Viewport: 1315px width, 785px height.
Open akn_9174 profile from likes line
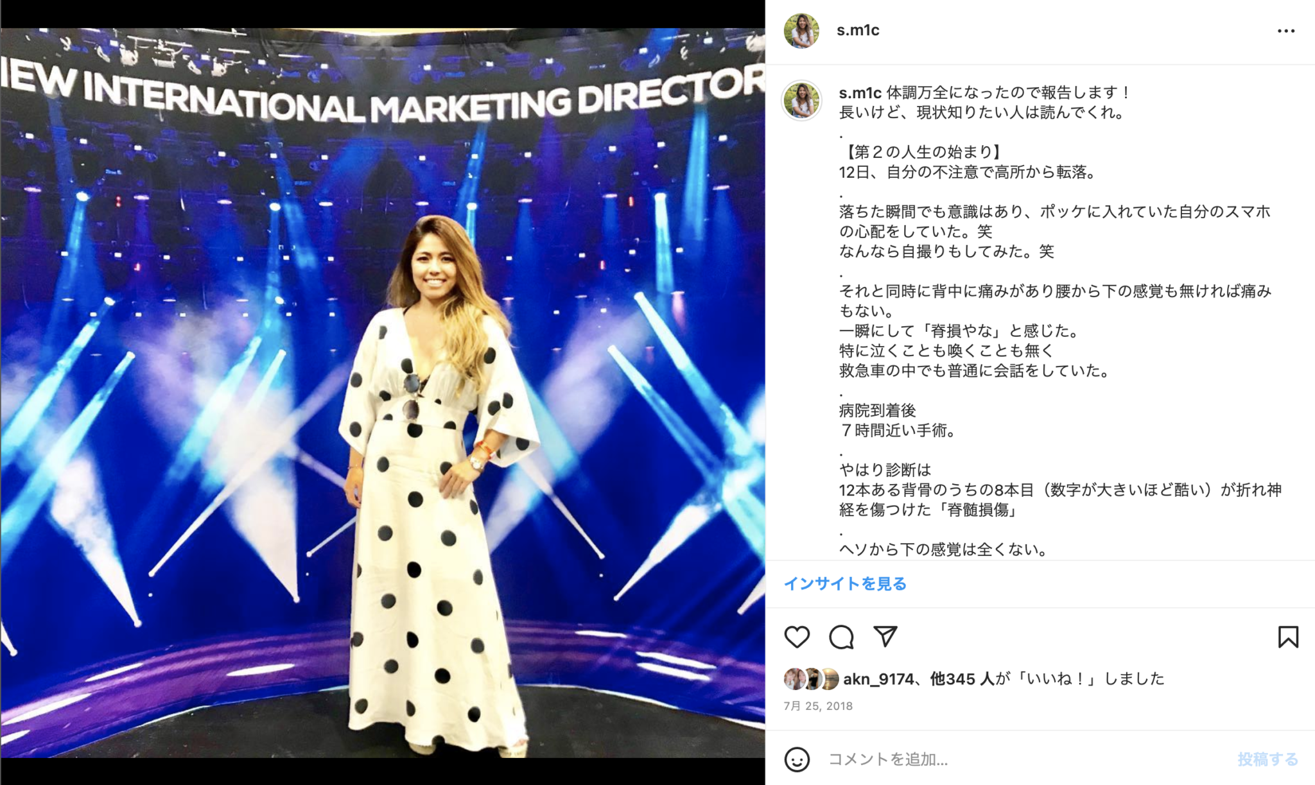tap(878, 678)
